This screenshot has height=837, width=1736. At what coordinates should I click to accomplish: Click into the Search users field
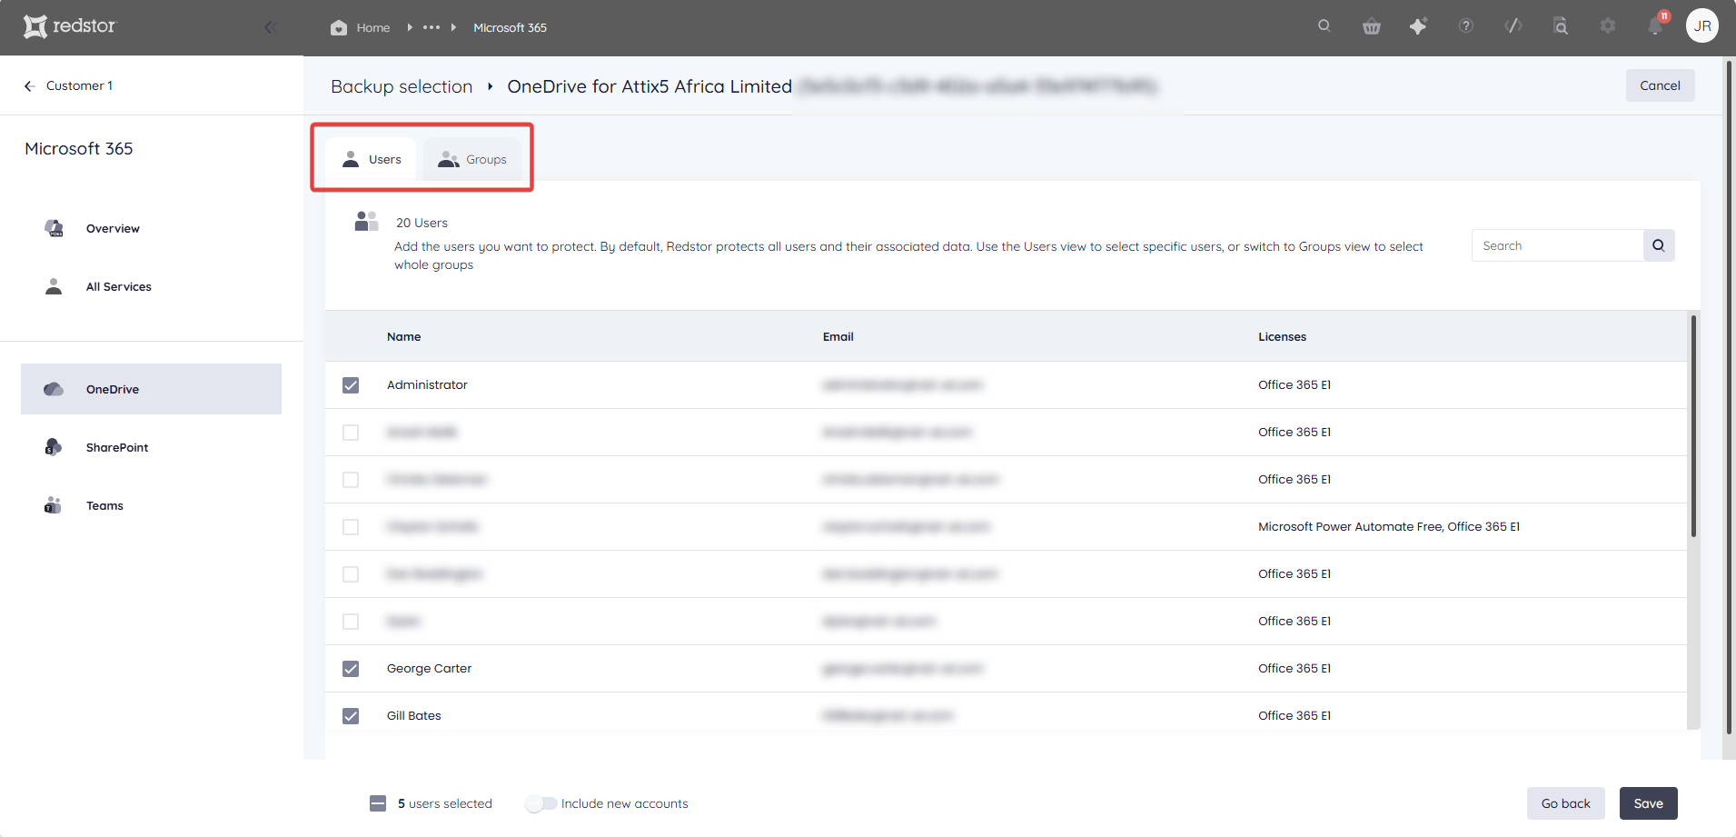click(x=1557, y=245)
